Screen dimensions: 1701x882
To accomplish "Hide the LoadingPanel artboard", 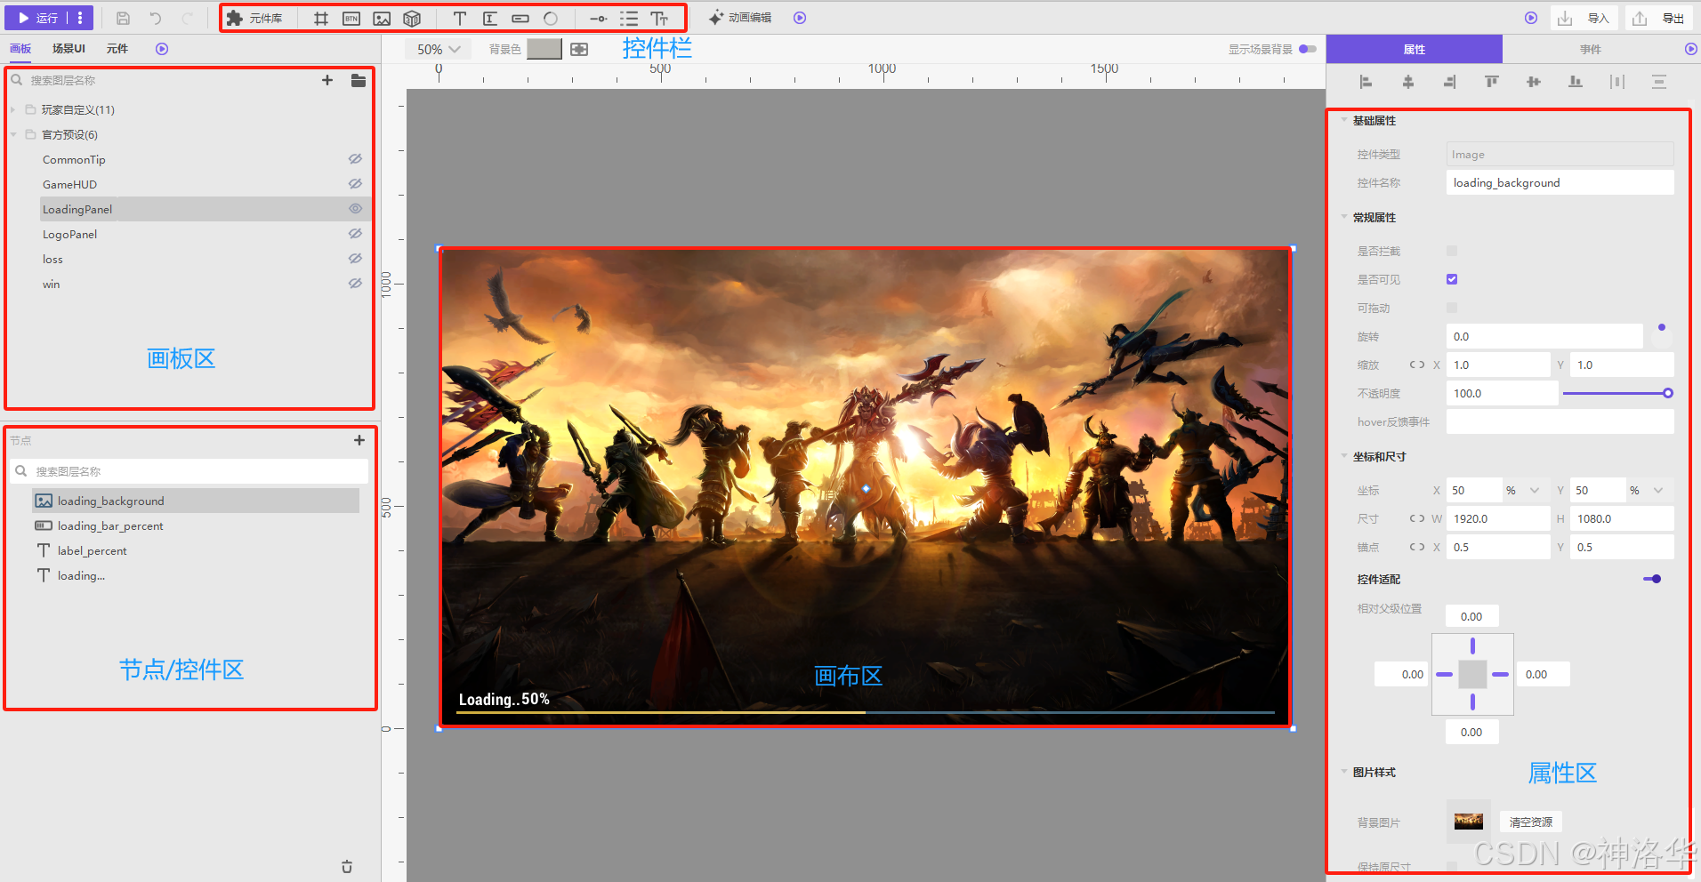I will pyautogui.click(x=355, y=209).
